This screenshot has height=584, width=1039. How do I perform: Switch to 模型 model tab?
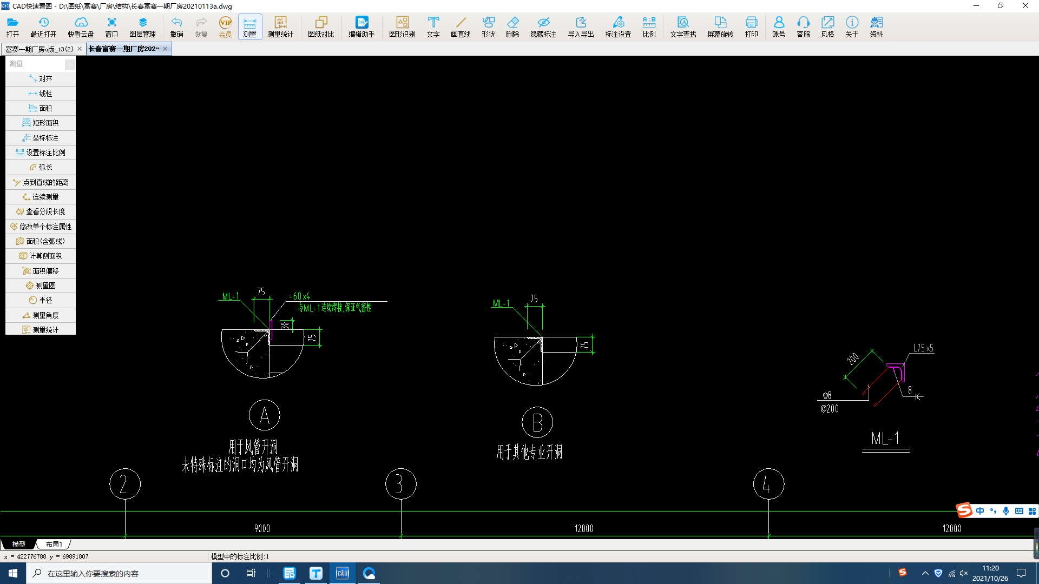coord(18,544)
